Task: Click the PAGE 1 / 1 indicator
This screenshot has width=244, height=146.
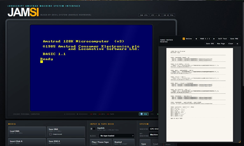Action: pyautogui.click(x=205, y=39)
